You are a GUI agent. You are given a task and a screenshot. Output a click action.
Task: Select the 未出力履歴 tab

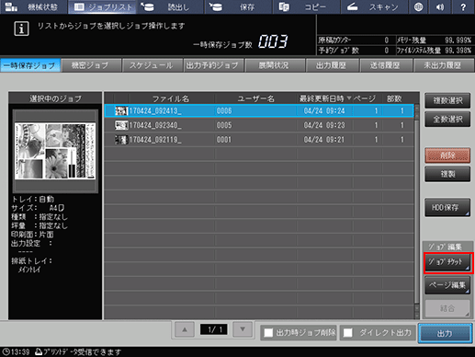(x=443, y=65)
